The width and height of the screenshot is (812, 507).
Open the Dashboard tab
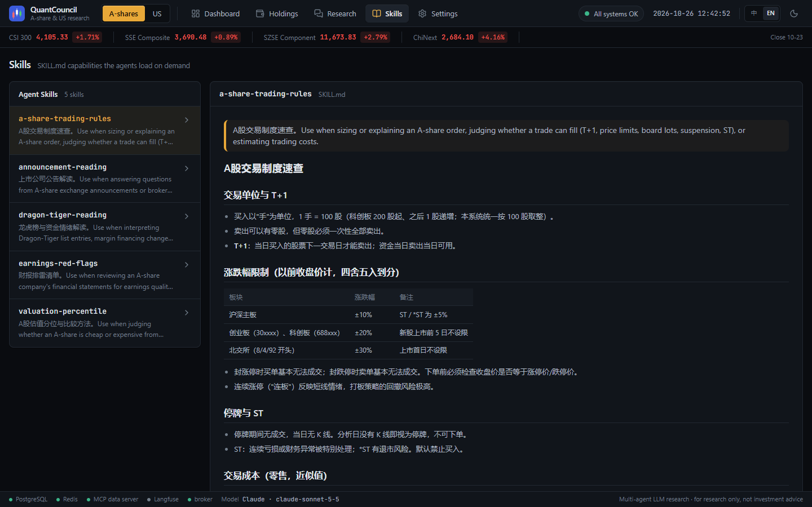pyautogui.click(x=215, y=14)
